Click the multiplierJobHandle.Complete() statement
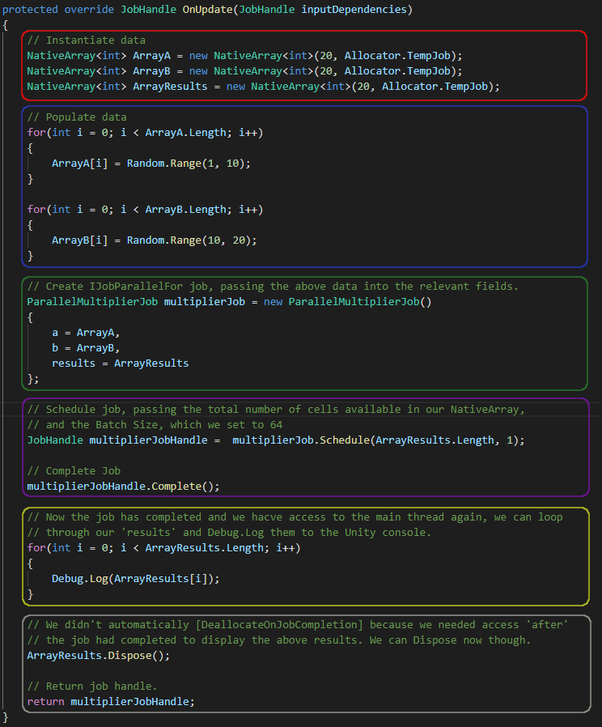 pyautogui.click(x=123, y=486)
